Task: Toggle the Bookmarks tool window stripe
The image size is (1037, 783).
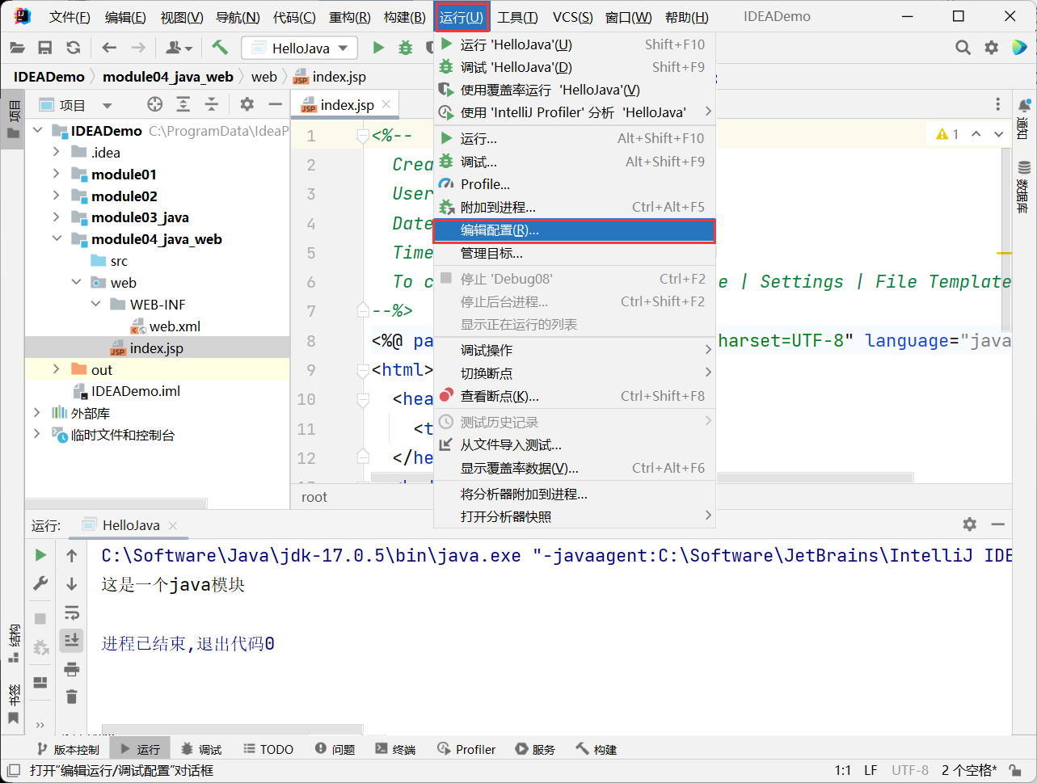Action: pos(13,705)
